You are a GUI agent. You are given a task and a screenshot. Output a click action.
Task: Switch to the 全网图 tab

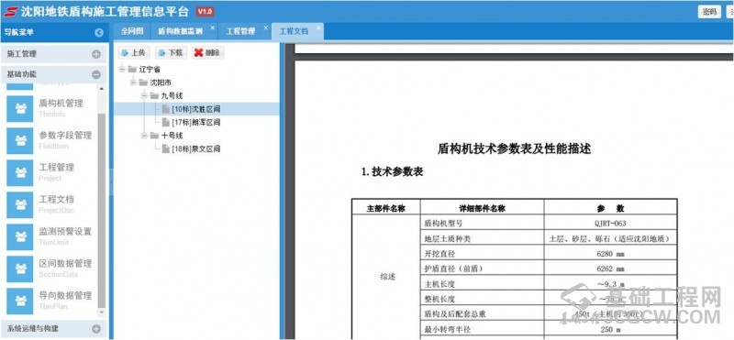pos(131,31)
